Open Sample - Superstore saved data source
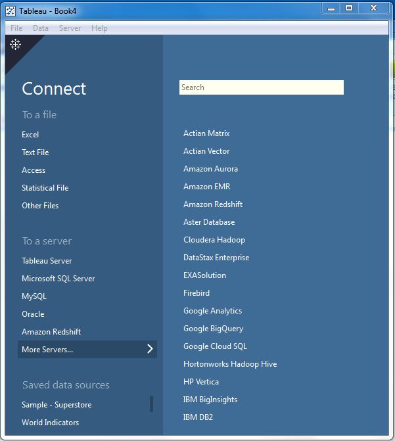 tap(57, 405)
